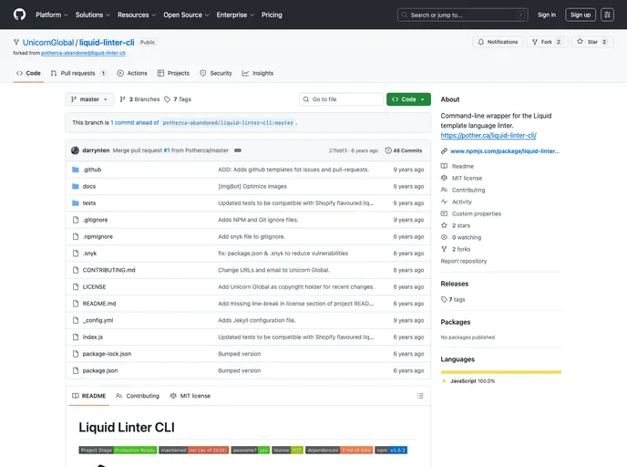Viewport: 627px width, 467px height.
Task: Open the Open Source menu
Action: pos(186,15)
